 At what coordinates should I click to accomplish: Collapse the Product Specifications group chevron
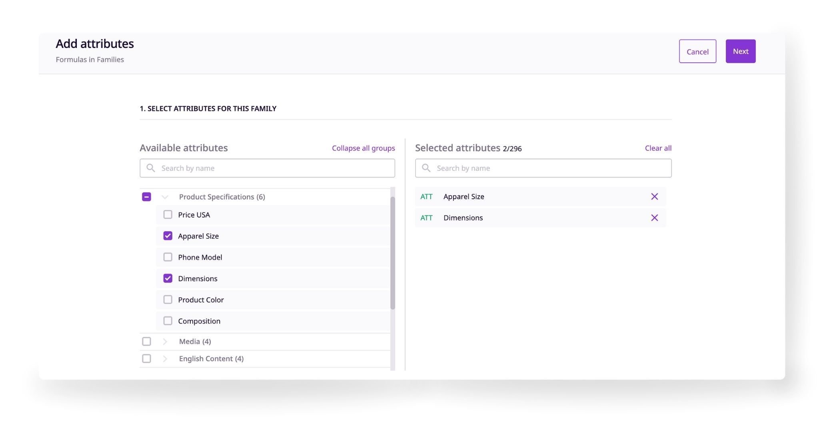pyautogui.click(x=165, y=197)
